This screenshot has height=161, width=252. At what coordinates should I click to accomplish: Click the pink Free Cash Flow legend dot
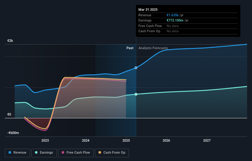63,152
